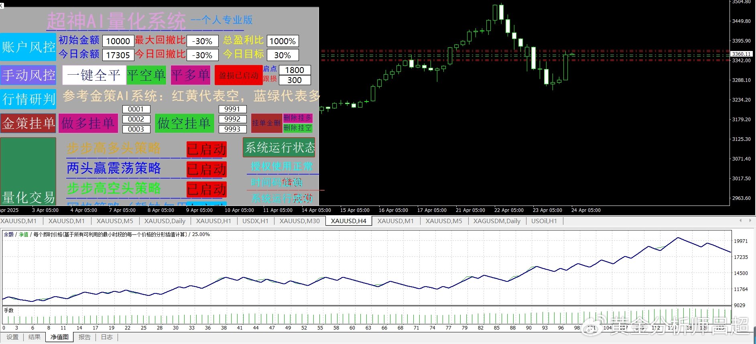756x344 pixels.
Task: Edit the 跟损 field showing 300
Action: 295,80
